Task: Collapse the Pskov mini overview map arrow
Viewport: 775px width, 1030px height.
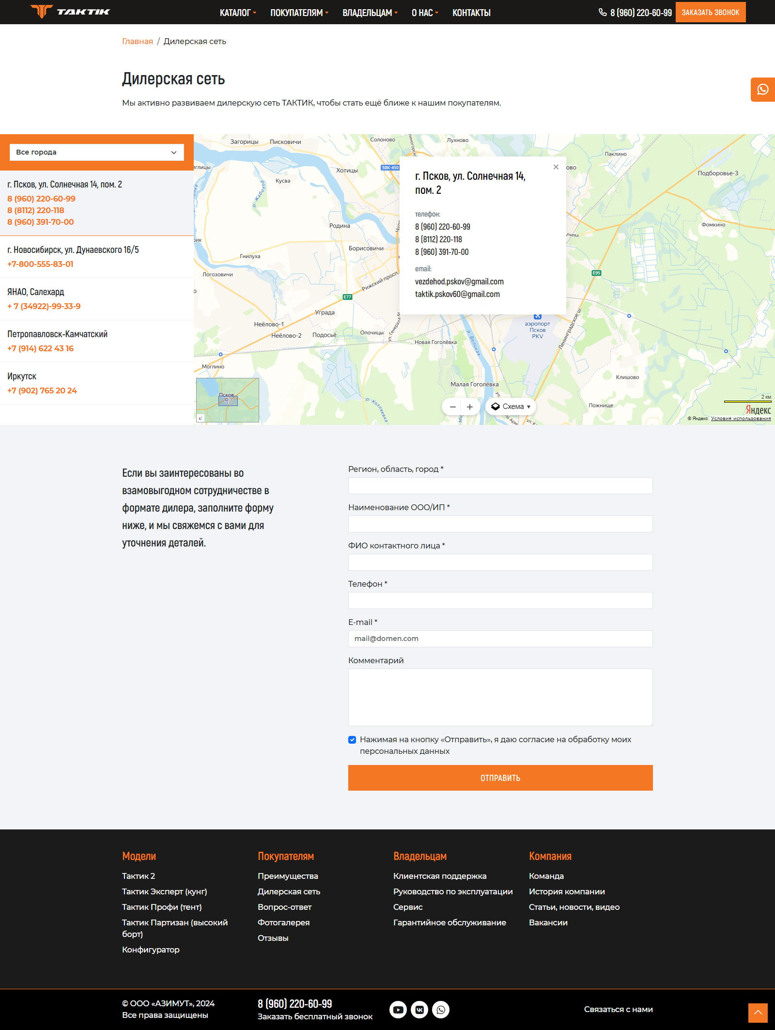Action: [201, 418]
